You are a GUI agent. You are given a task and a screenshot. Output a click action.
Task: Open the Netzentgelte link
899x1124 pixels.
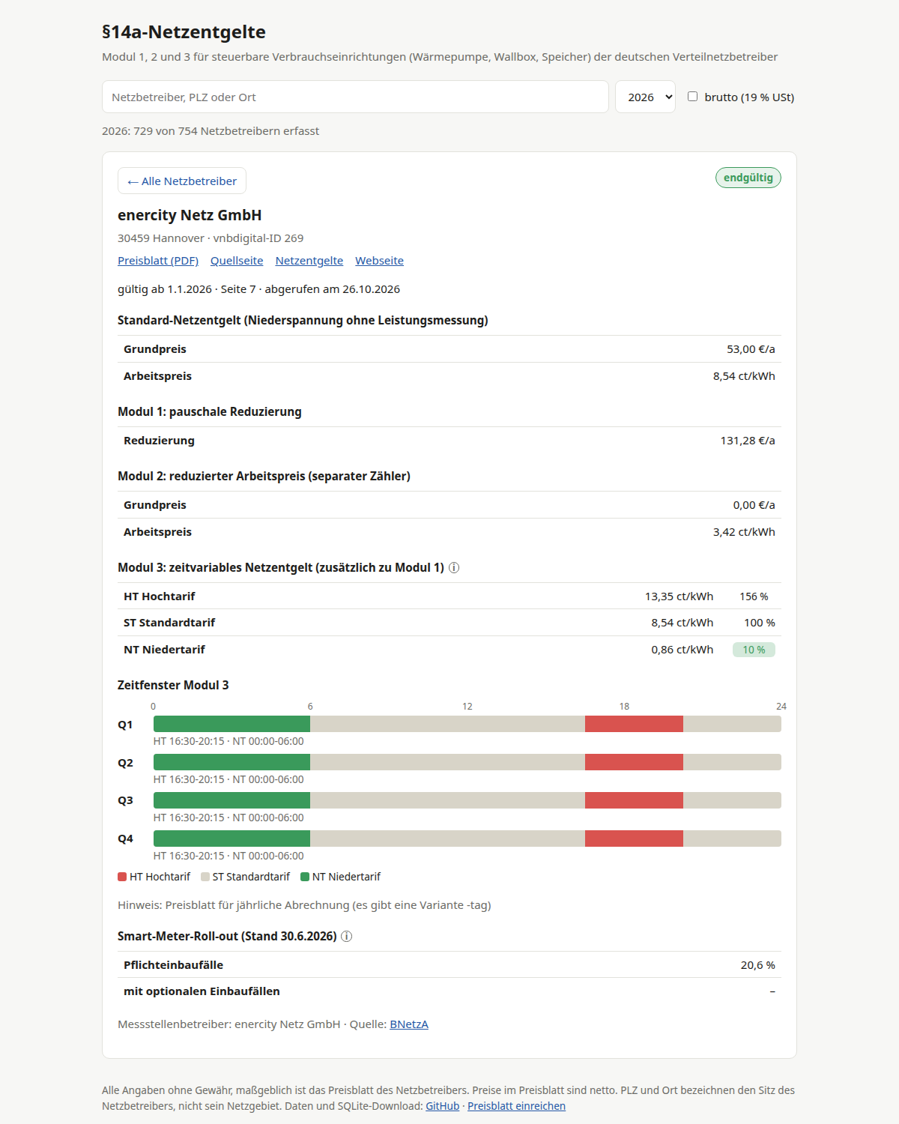309,261
